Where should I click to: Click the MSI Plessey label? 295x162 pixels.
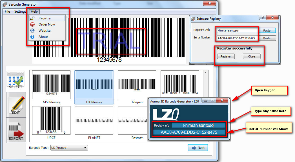tap(51, 102)
